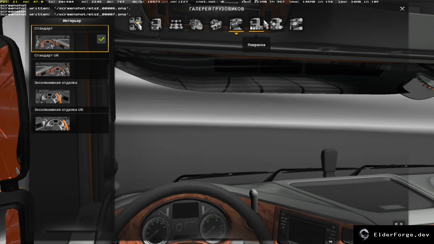The height and width of the screenshot is (244, 434).
Task: Click the green checkmark on Стандарт
Action: pos(102,39)
